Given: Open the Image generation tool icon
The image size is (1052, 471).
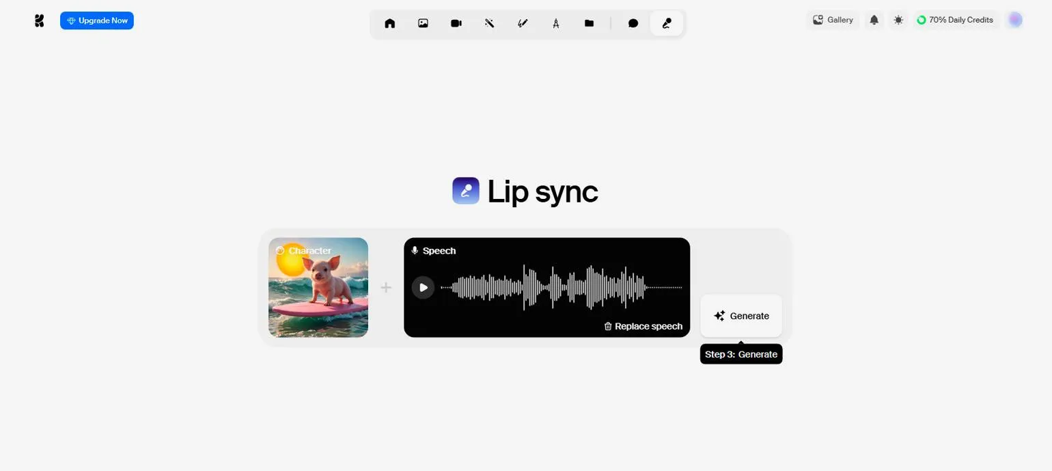Looking at the screenshot, I should click(423, 23).
